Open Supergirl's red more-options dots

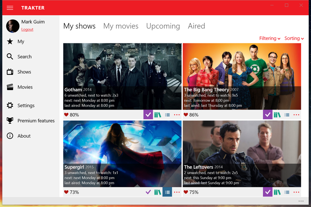[177, 192]
